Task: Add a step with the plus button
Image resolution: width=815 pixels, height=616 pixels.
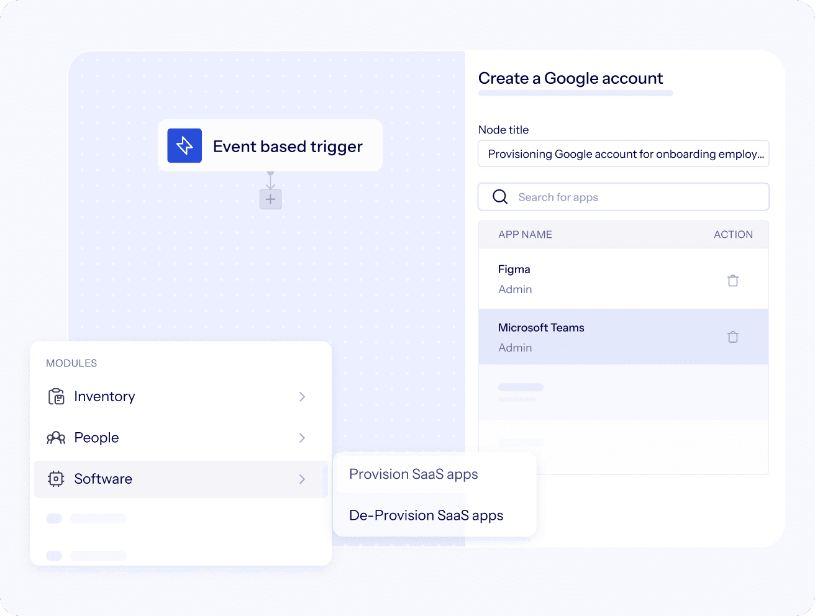Action: pyautogui.click(x=270, y=199)
